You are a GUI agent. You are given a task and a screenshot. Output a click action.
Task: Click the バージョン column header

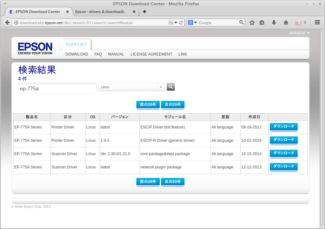click(120, 117)
